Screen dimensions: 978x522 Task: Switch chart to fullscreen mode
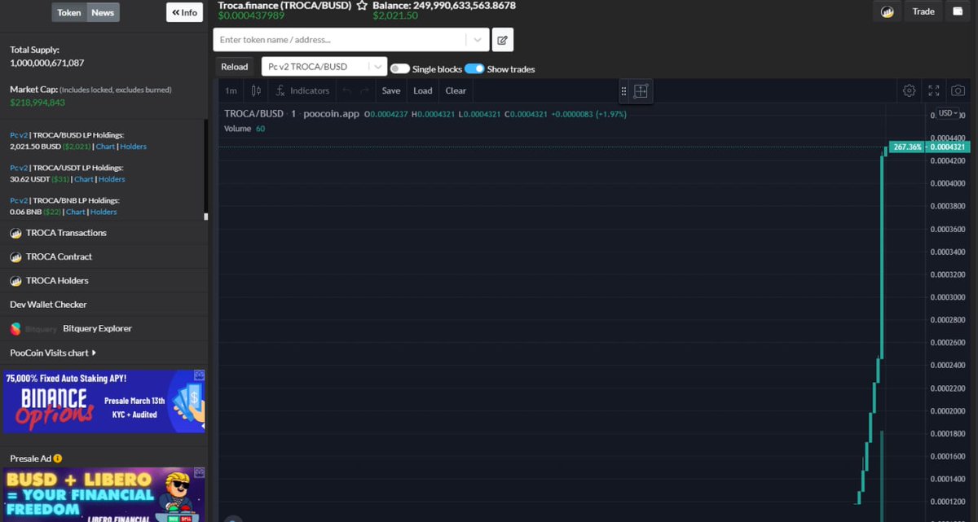coord(935,90)
